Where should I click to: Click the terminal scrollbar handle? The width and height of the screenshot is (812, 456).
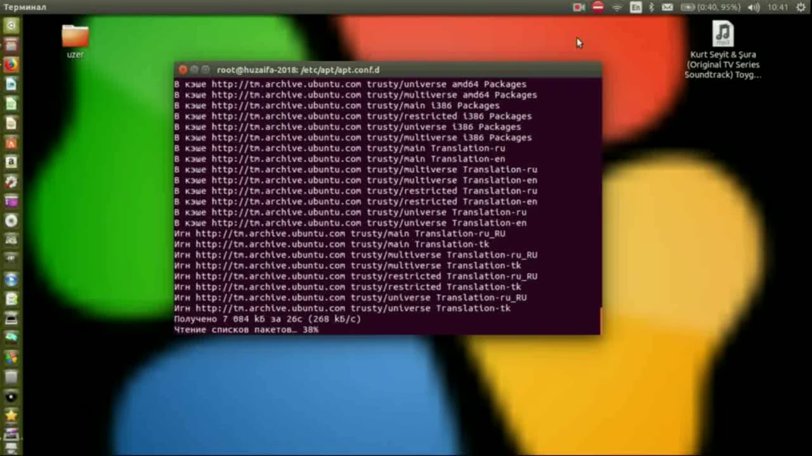600,320
